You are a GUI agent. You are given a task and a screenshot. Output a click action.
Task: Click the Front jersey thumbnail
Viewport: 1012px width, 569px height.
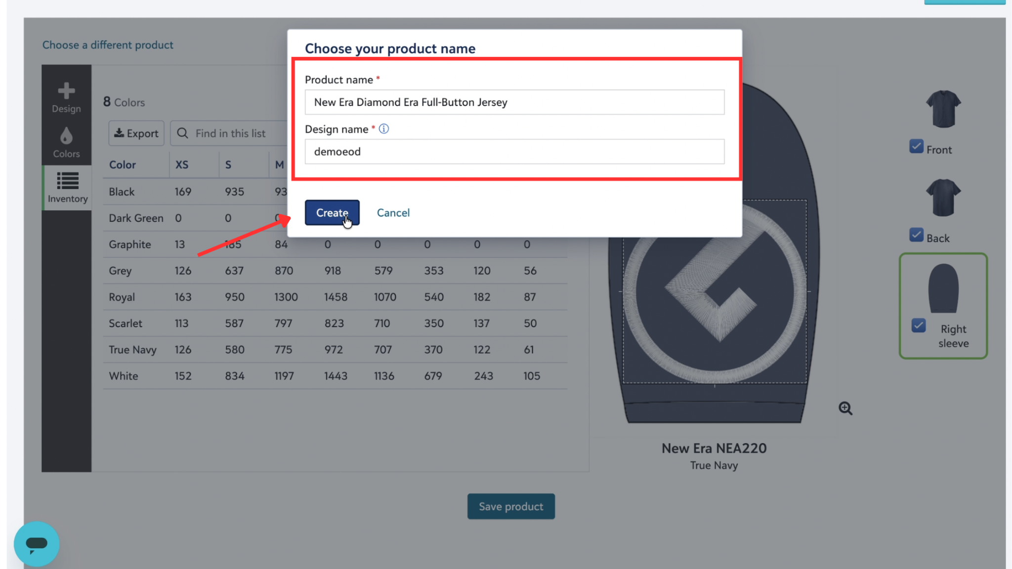click(943, 109)
